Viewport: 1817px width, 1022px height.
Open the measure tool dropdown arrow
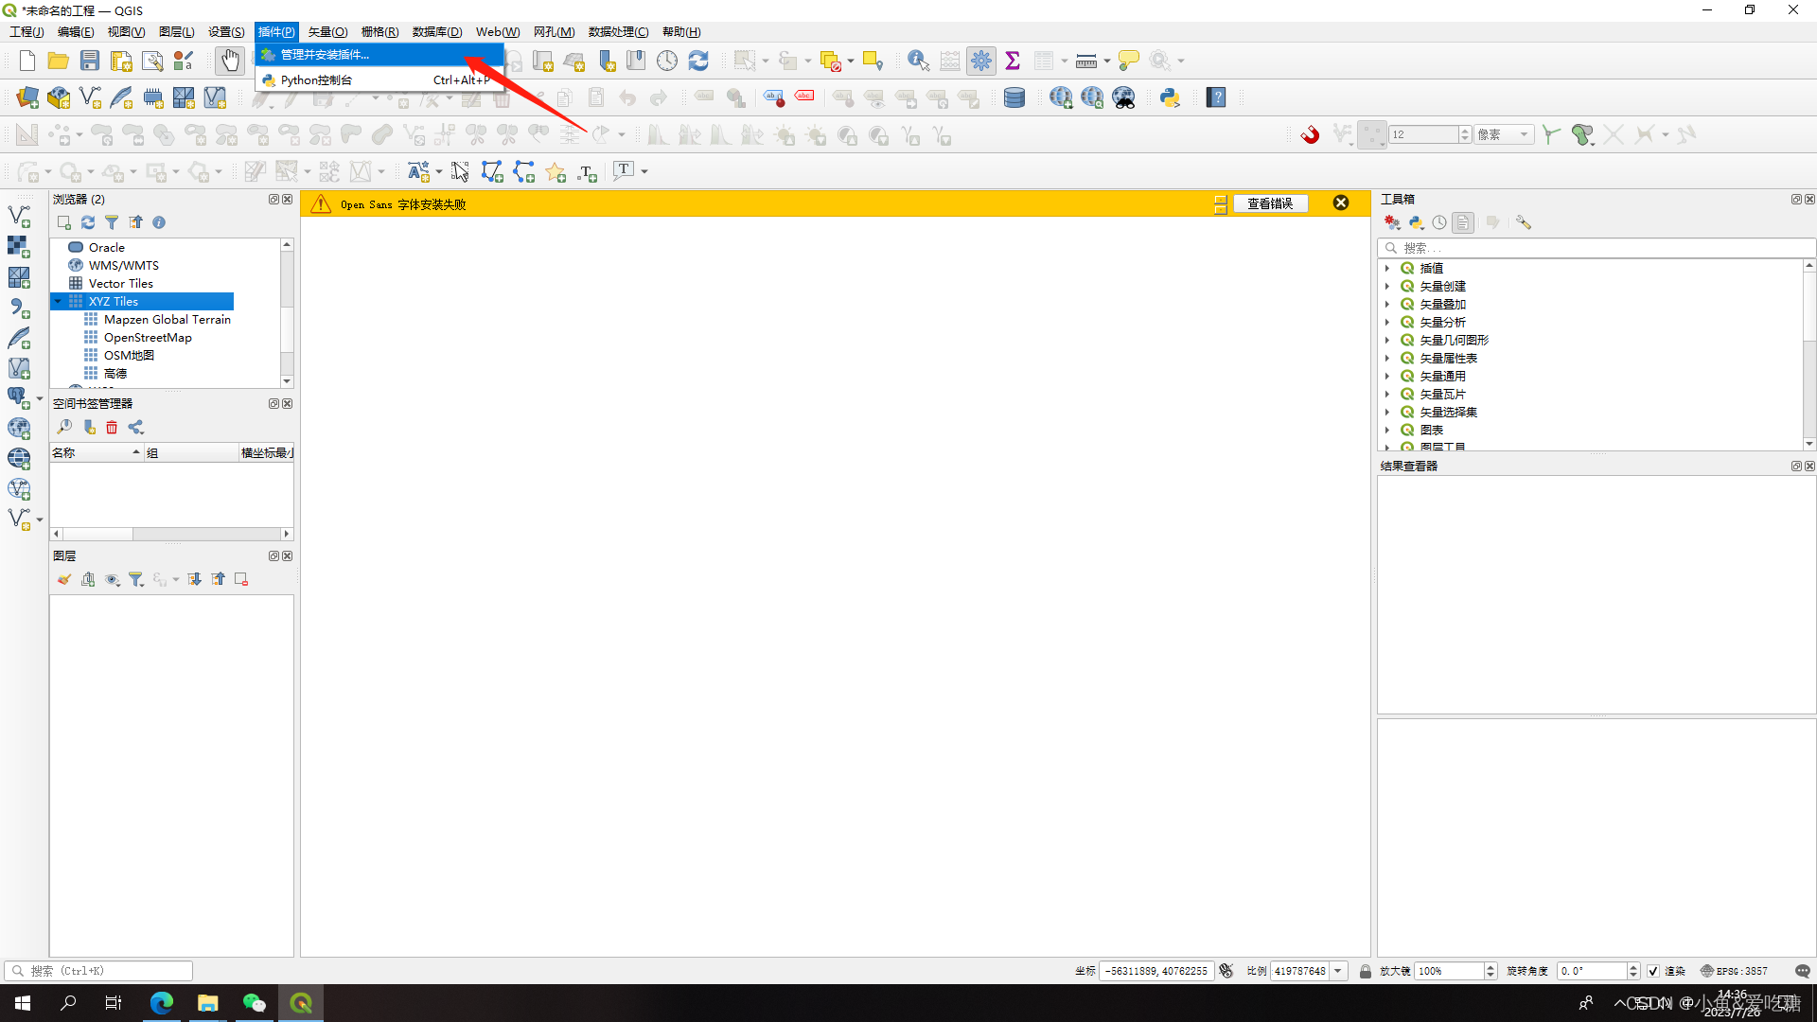tap(1107, 61)
